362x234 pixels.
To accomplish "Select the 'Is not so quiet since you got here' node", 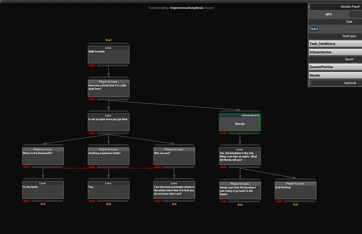I will (x=109, y=122).
